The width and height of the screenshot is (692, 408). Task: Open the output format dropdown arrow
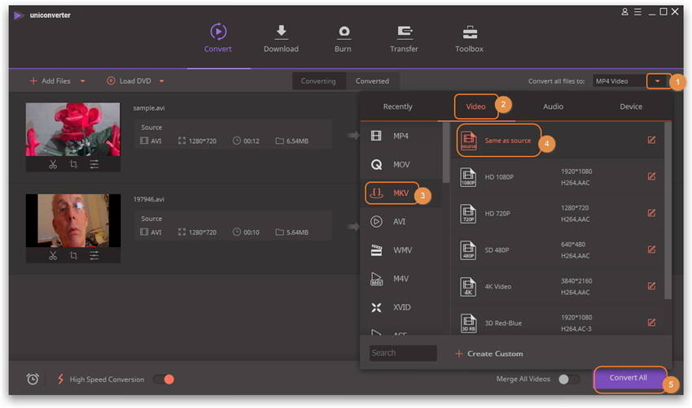click(x=657, y=81)
